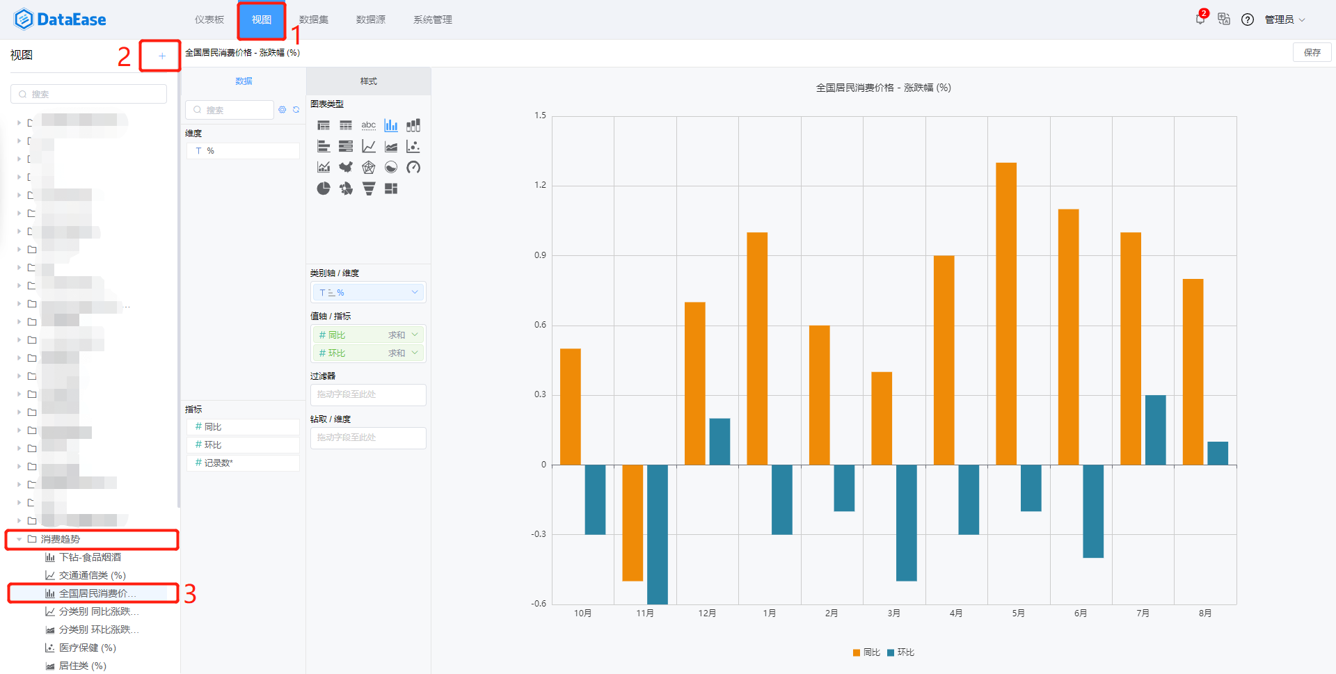
Task: Click the 保存 button
Action: 1311,52
